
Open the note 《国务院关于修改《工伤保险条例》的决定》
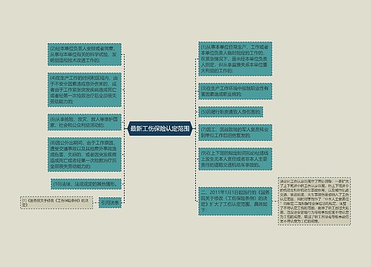56,202
